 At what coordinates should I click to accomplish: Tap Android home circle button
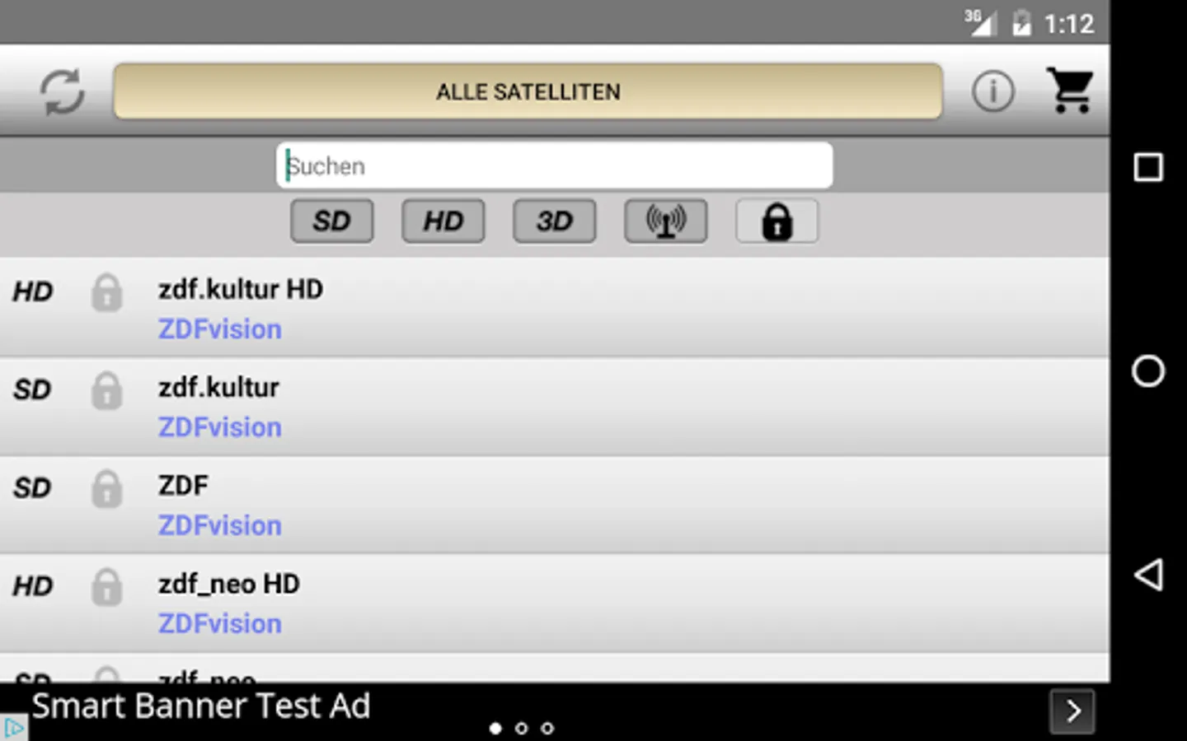1148,371
